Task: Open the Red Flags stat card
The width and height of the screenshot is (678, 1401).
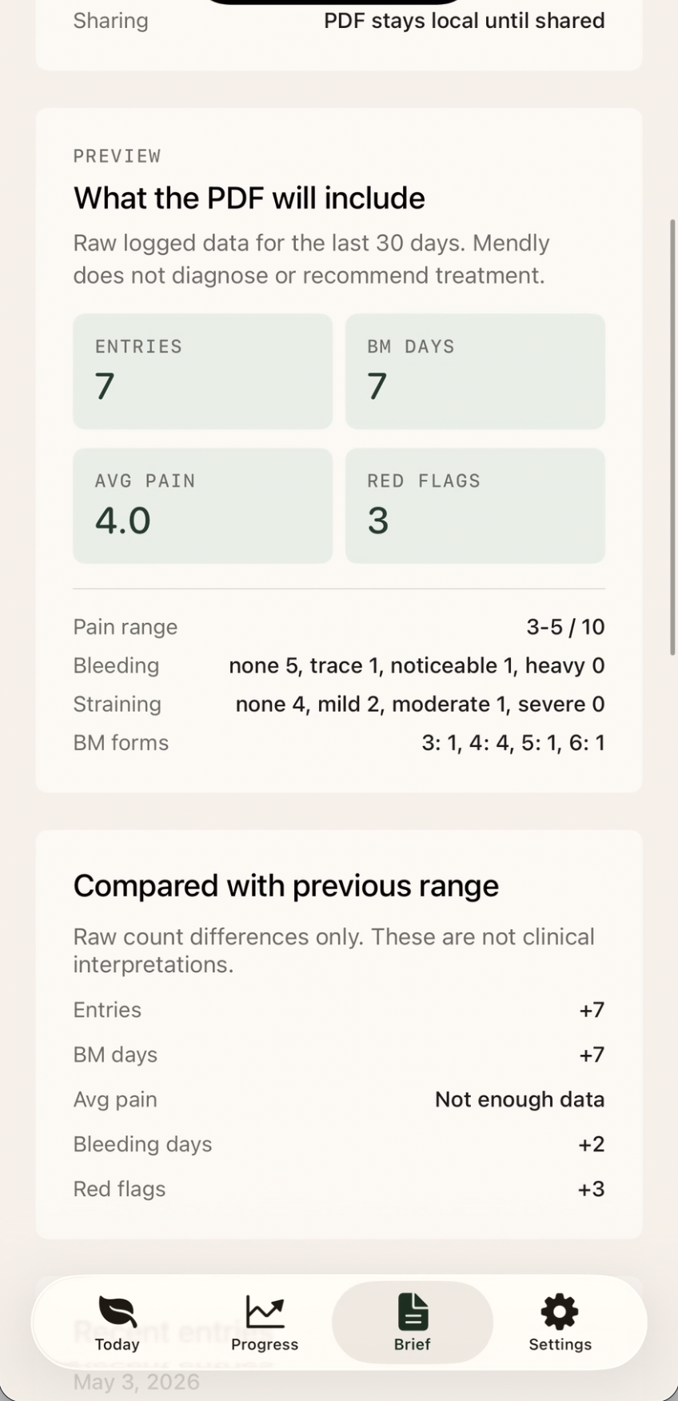Action: 475,505
